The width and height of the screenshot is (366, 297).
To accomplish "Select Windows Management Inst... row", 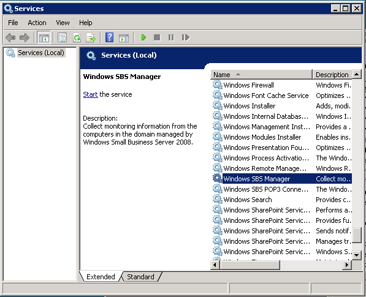I will 282,127.
